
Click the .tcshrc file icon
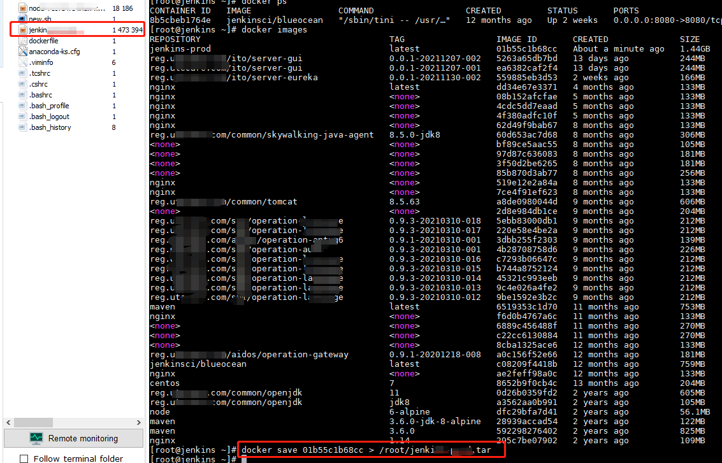[x=22, y=73]
